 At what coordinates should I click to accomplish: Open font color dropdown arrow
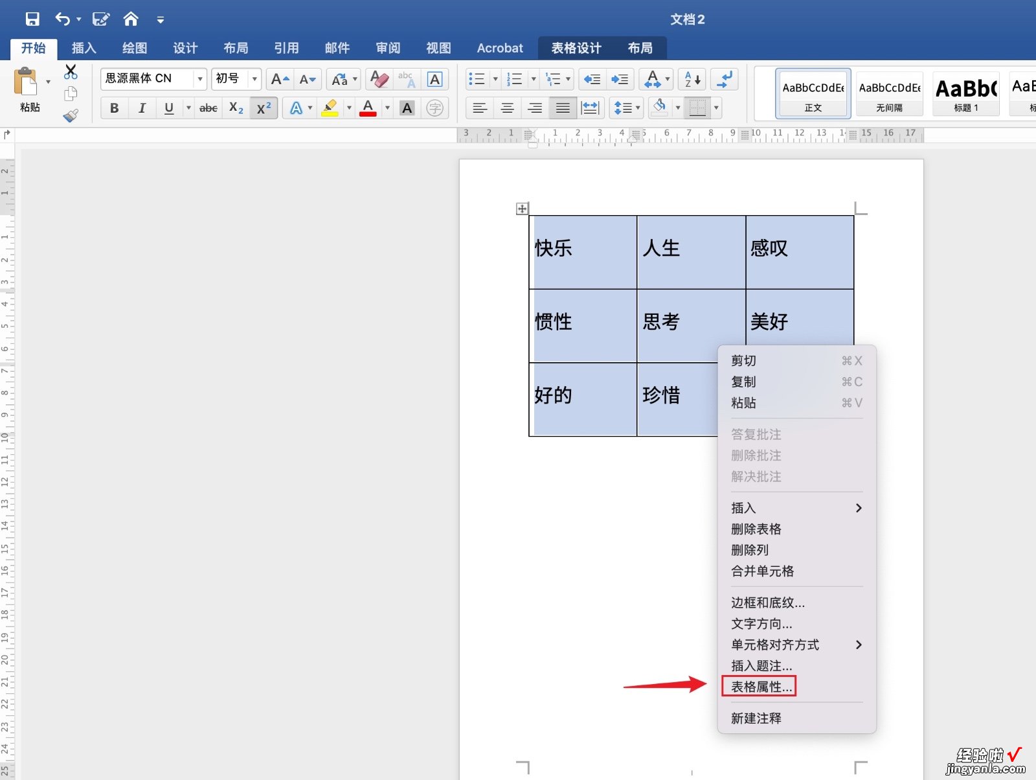[x=387, y=108]
